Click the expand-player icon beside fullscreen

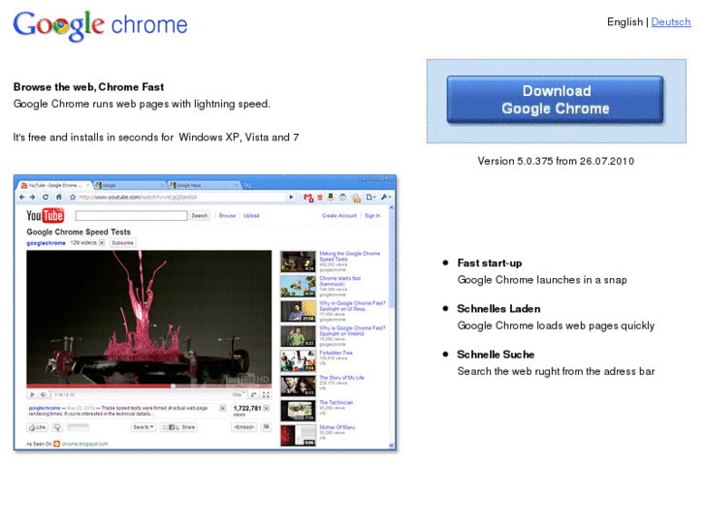coord(253,394)
